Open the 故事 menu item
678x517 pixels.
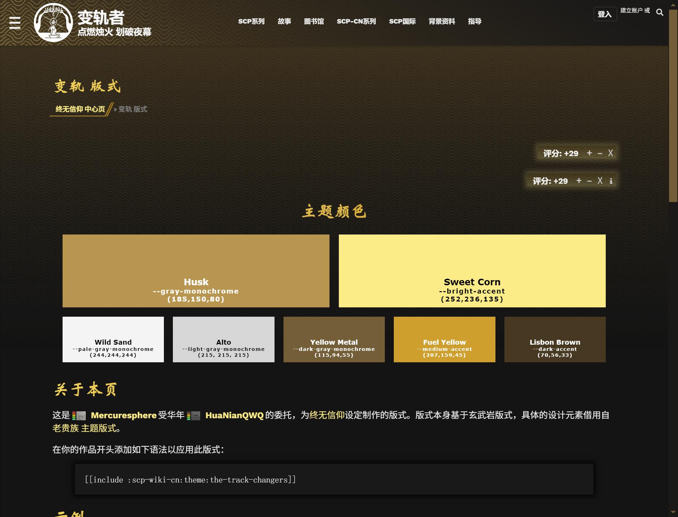tap(284, 21)
